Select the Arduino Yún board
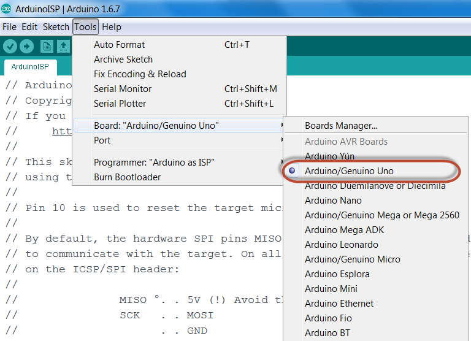 pos(376,156)
